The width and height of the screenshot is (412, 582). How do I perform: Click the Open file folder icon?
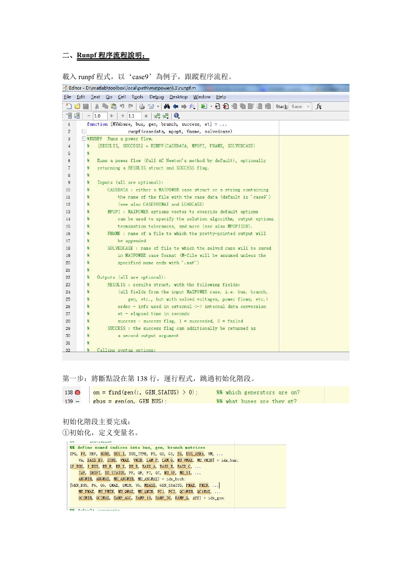tap(77, 107)
